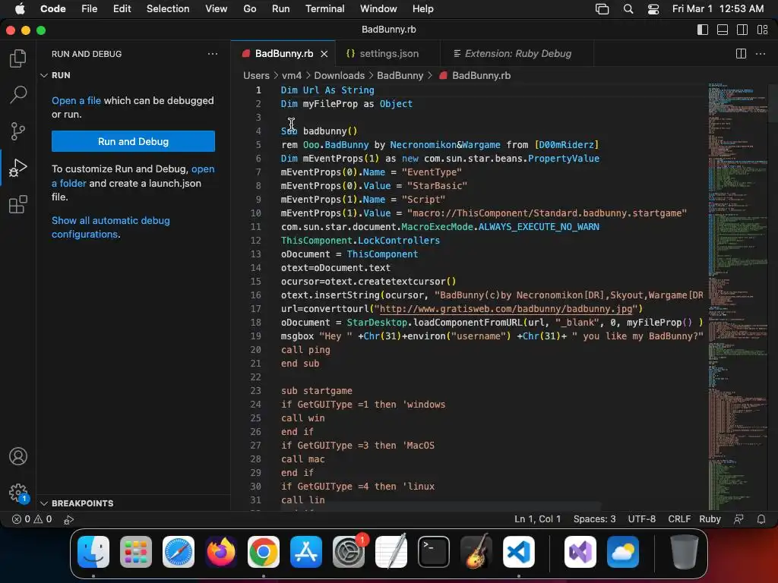This screenshot has width=778, height=583.
Task: Click the feedback icon in status bar
Action: tap(738, 519)
